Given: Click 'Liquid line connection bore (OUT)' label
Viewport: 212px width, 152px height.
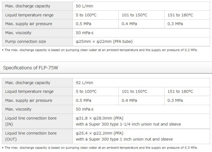Looking at the screenshot, I should click(31, 136).
